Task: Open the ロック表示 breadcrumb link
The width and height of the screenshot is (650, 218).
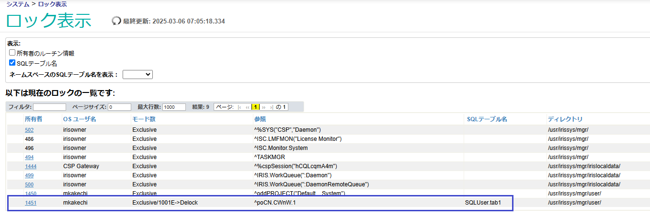Action: click(x=53, y=4)
